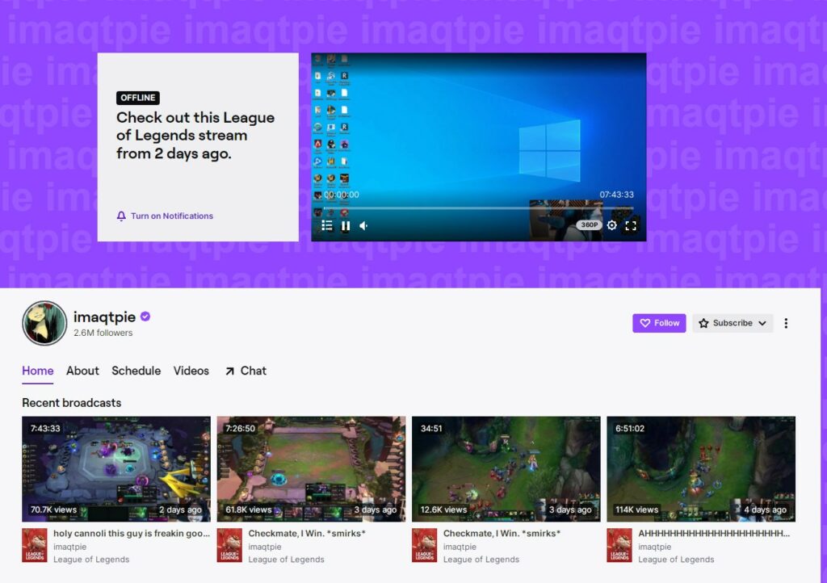Open the 7:26:50 broadcast thumbnail
Viewport: 827px width, 583px height.
311,469
